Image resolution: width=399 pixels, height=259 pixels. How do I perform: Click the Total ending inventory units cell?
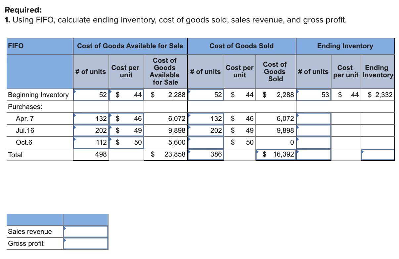[313, 154]
